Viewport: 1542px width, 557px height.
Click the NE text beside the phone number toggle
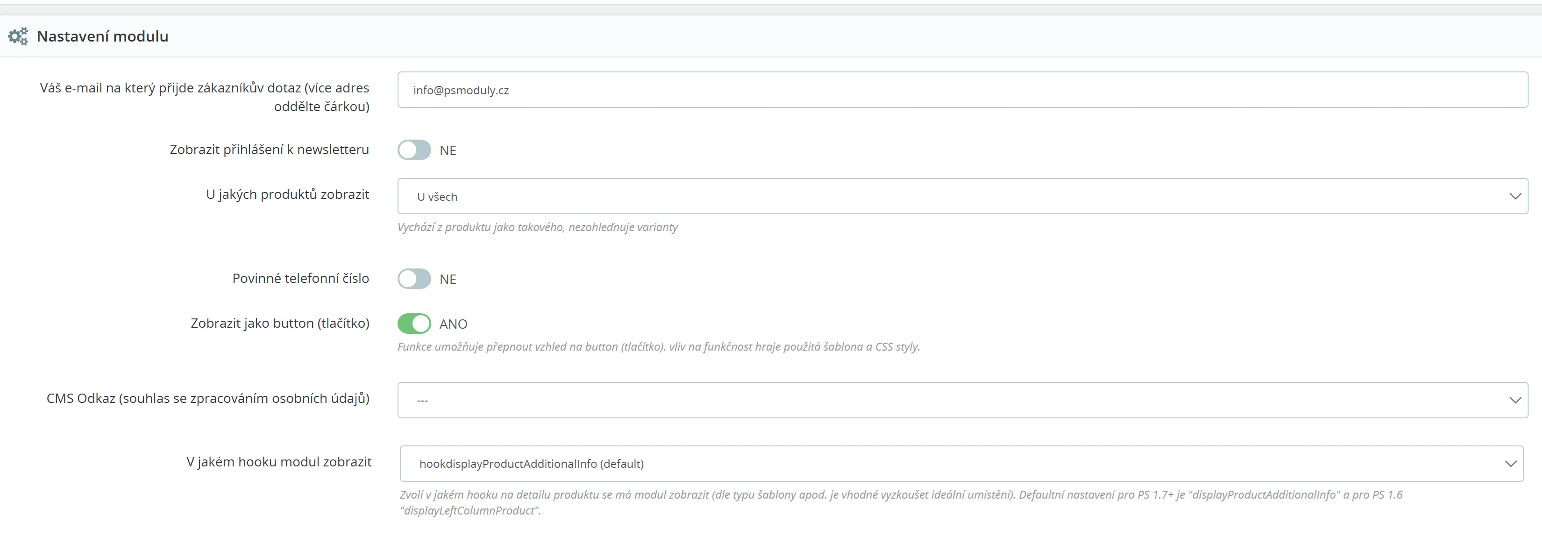tap(448, 279)
